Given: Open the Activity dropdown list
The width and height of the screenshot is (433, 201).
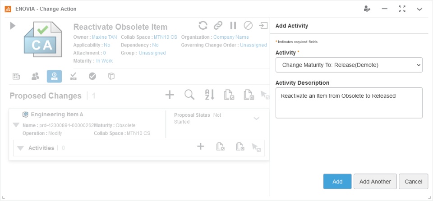Looking at the screenshot, I should pyautogui.click(x=349, y=65).
